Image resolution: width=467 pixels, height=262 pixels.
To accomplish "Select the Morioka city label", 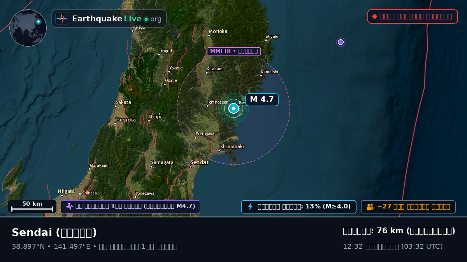I will [218, 31].
